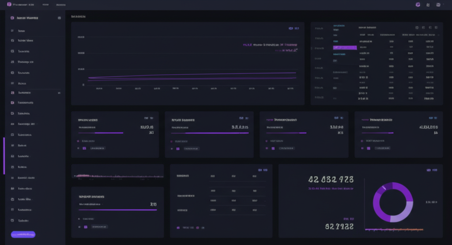
Task: Select the first text menu item in top bar
Action: [45, 4]
